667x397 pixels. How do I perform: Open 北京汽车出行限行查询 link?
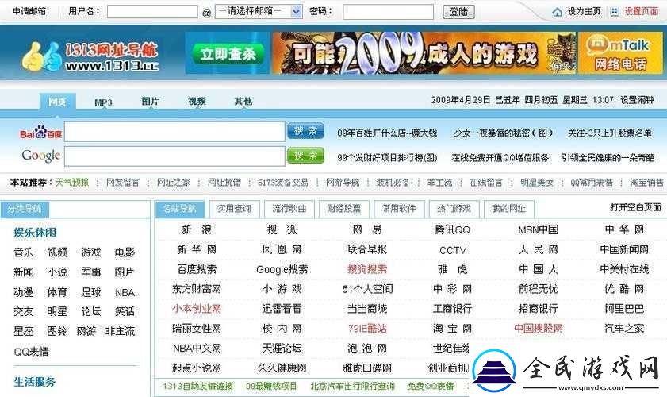pyautogui.click(x=353, y=387)
